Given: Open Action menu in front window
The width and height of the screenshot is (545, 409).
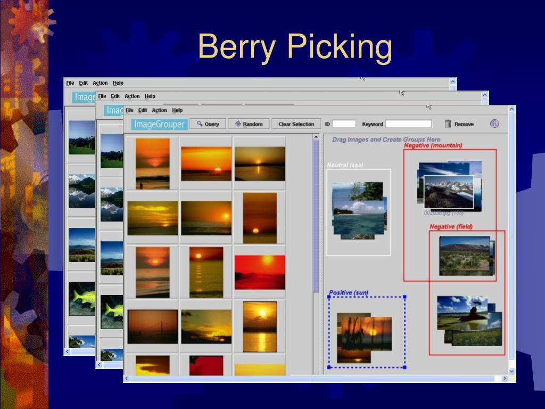Looking at the screenshot, I should click(x=159, y=110).
